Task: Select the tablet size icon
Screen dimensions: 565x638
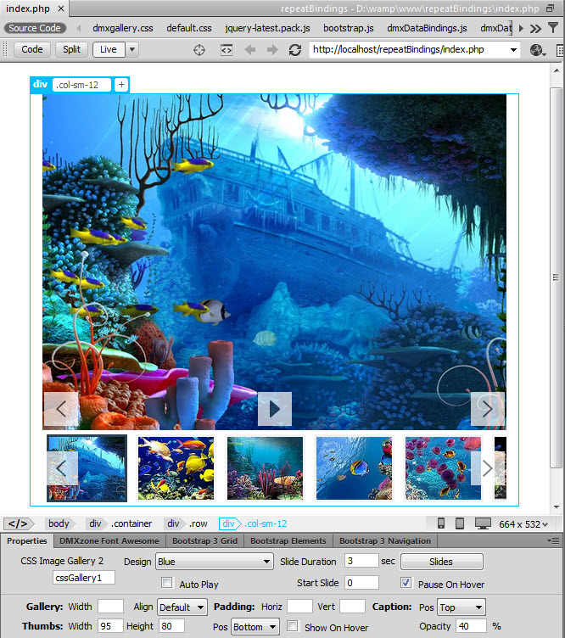Action: pos(460,523)
